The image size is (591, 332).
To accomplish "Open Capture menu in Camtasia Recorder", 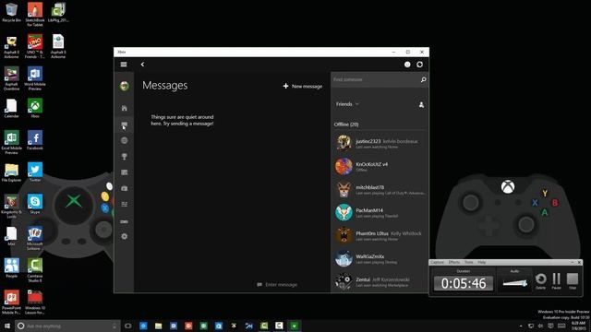I will click(x=437, y=262).
